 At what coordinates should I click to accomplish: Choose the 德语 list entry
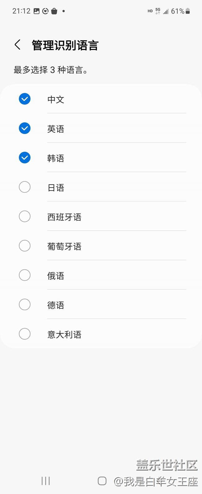[56, 305]
